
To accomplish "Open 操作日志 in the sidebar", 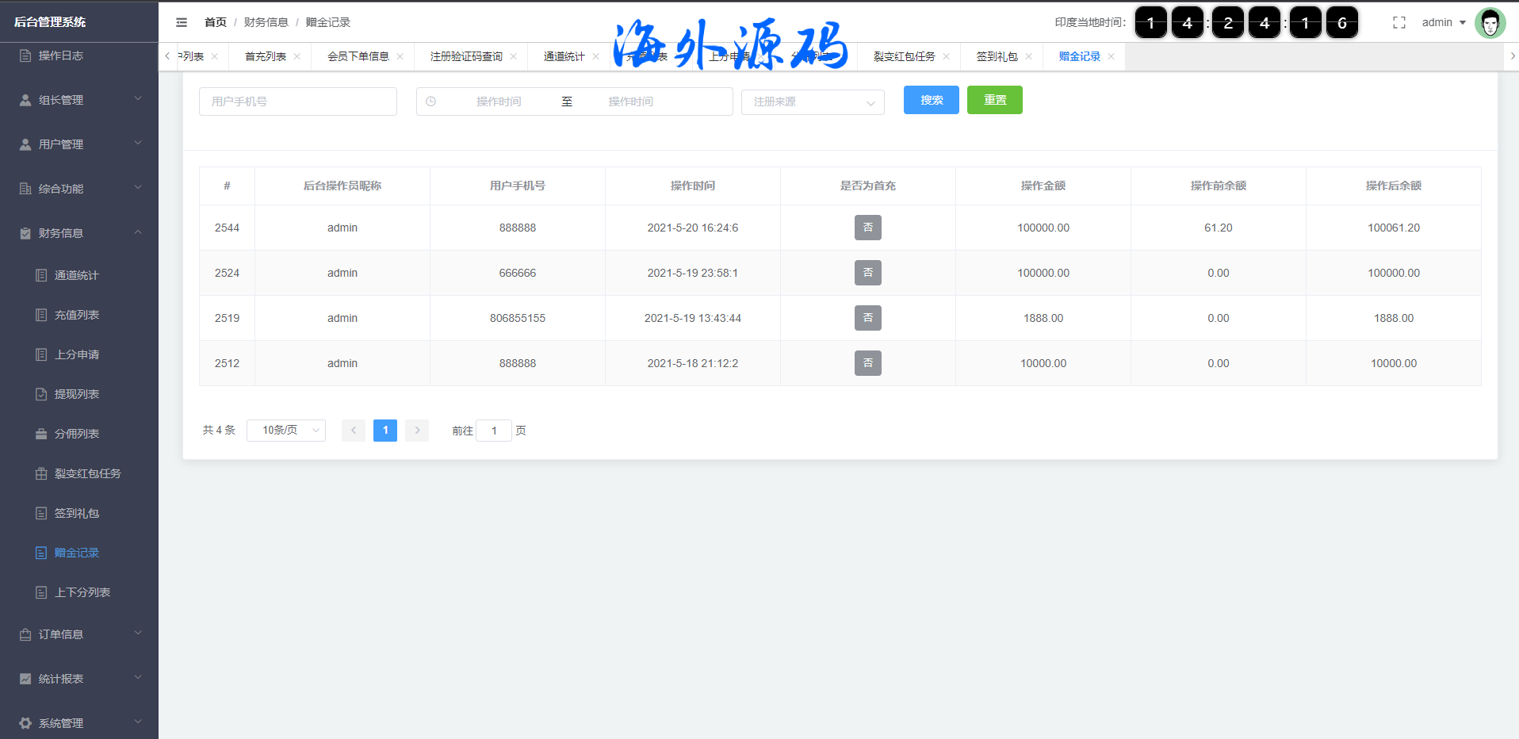I will click(61, 56).
